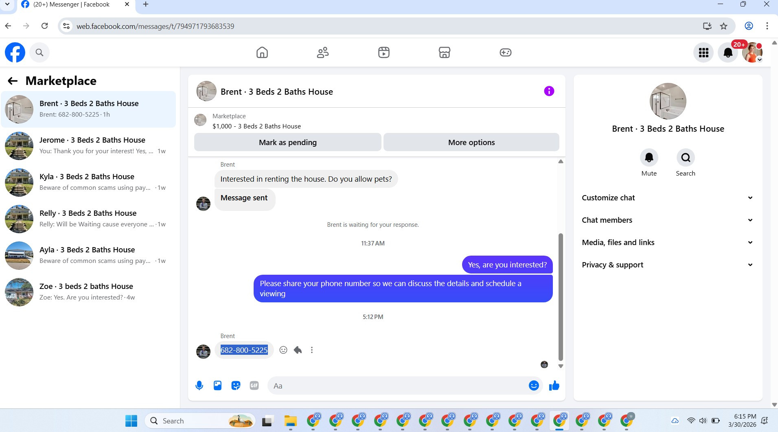Open Jerome conversation in the list
Viewport: 778px width, 432px height.
tap(88, 146)
